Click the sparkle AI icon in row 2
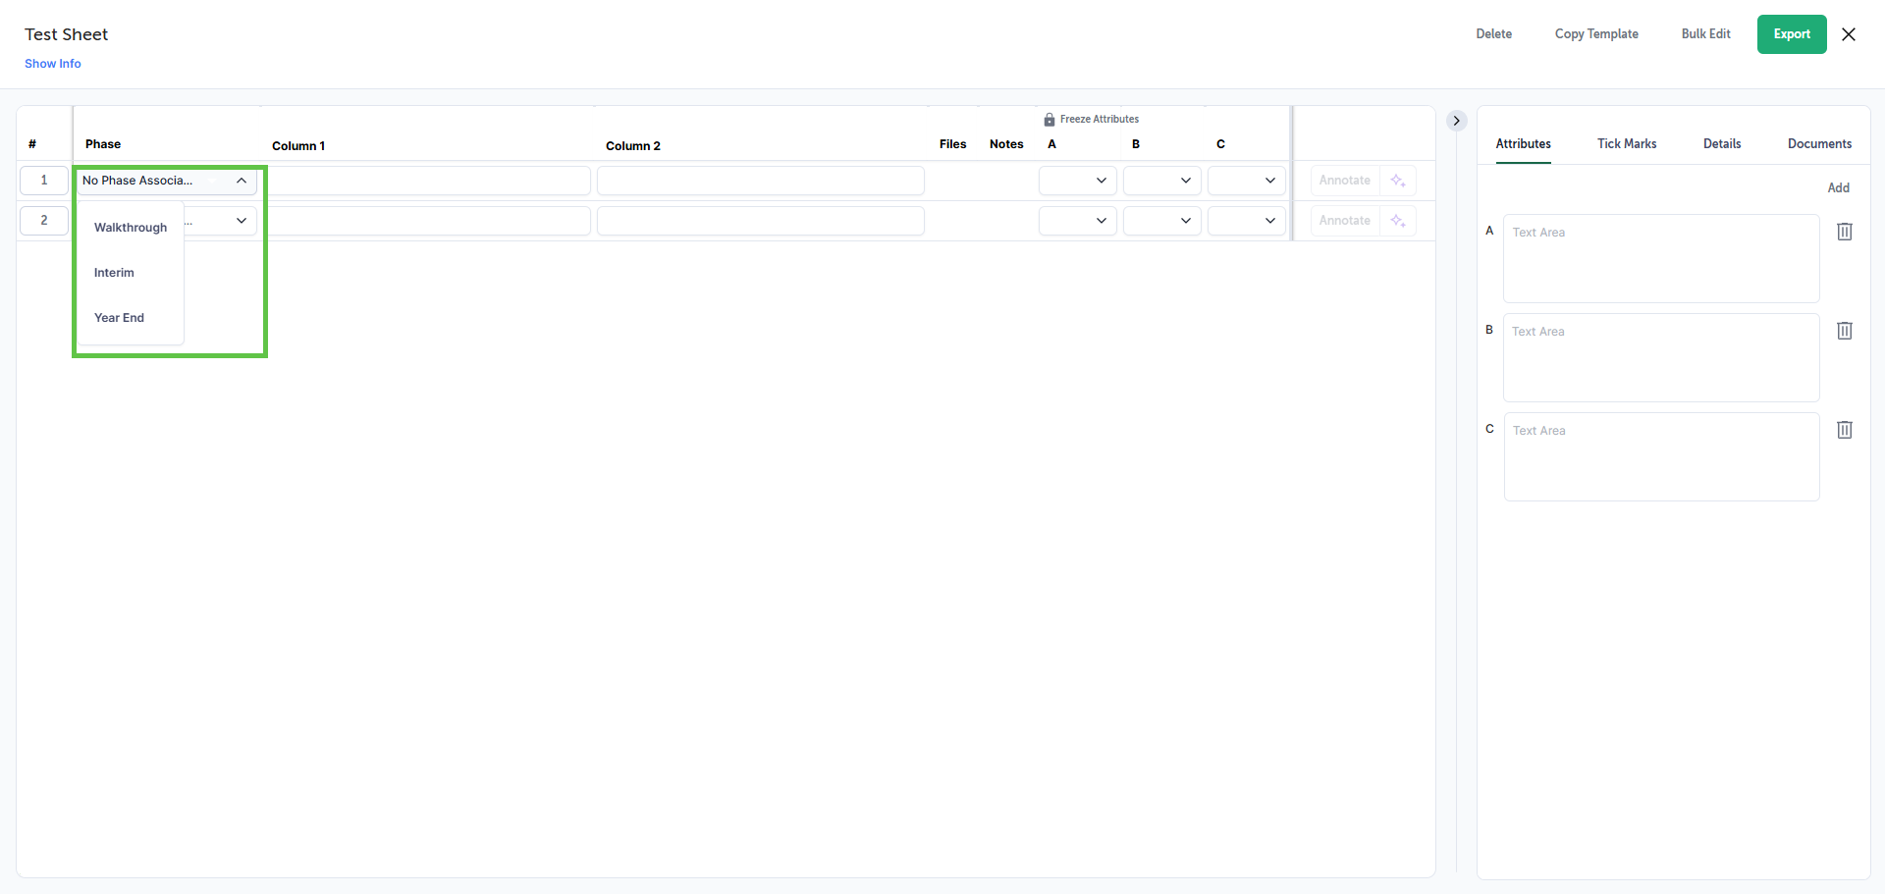 tap(1398, 221)
